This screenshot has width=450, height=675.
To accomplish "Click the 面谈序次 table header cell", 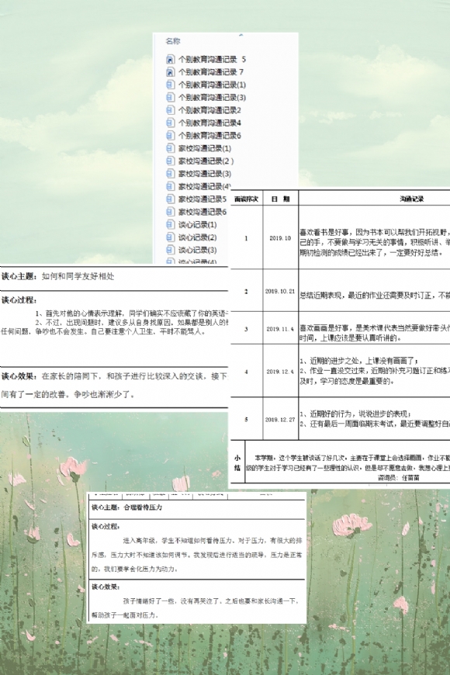I will [246, 199].
